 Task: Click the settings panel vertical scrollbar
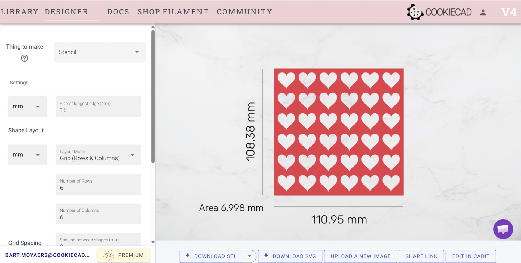point(153,97)
